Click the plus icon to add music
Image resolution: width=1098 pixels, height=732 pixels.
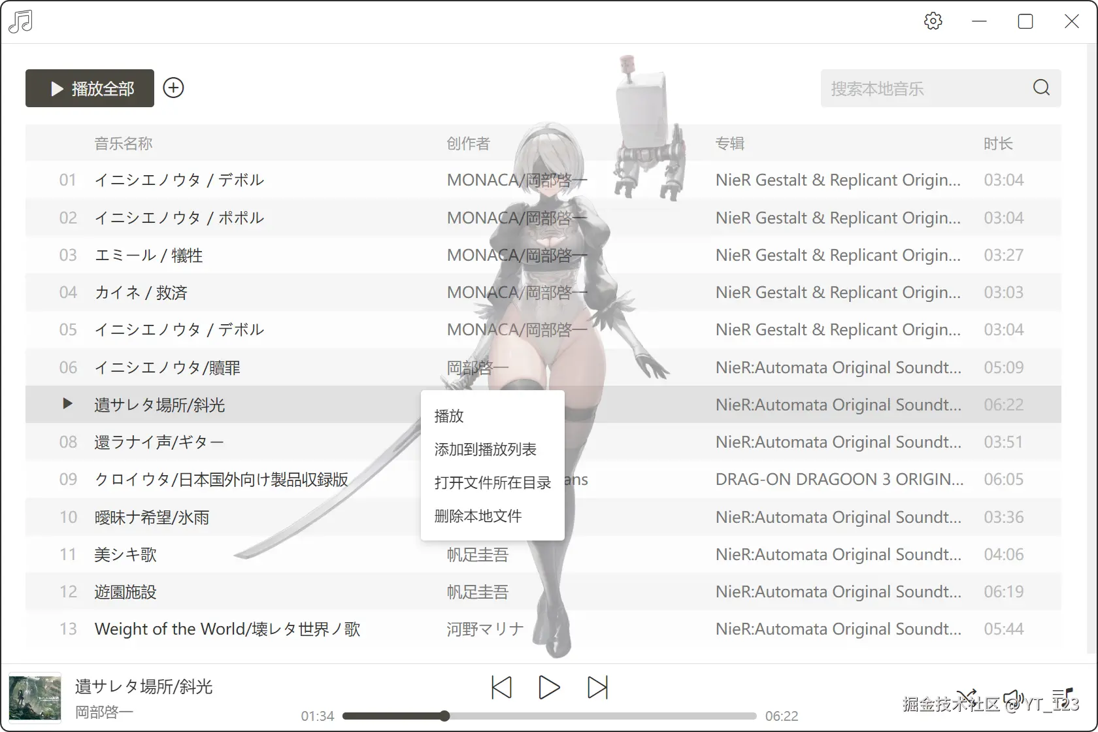point(173,88)
